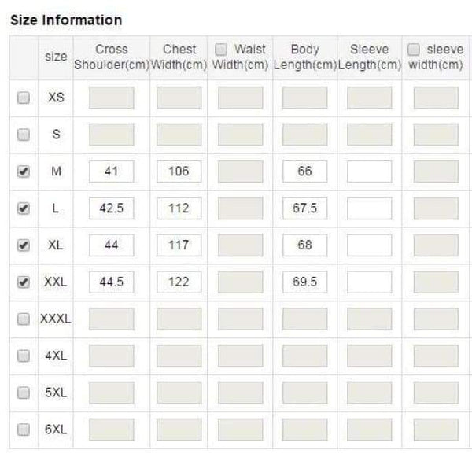Enable the 5XL size checkbox
Image resolution: width=472 pixels, height=472 pixels.
24,393
